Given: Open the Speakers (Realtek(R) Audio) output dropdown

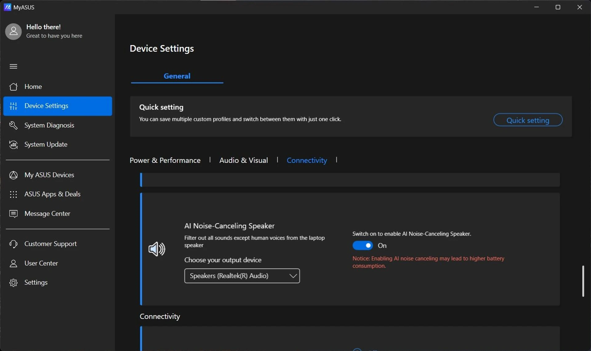Looking at the screenshot, I should (242, 276).
